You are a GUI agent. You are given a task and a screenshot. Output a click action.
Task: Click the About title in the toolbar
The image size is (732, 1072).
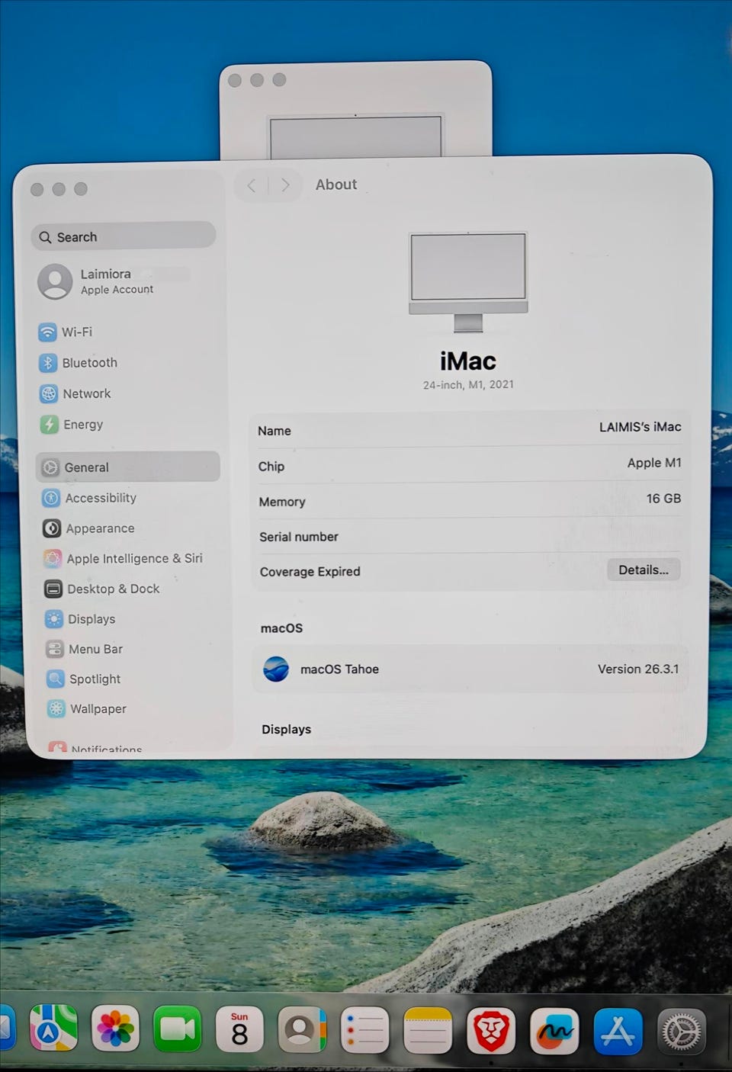[x=336, y=185]
